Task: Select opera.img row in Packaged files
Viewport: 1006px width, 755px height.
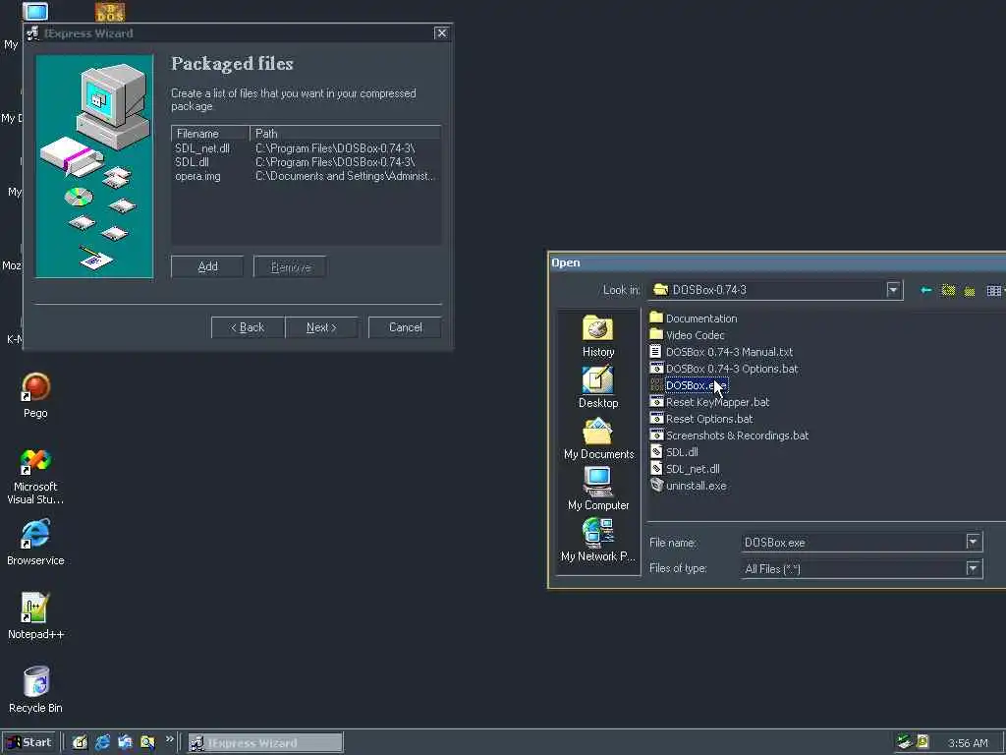Action: tap(307, 176)
